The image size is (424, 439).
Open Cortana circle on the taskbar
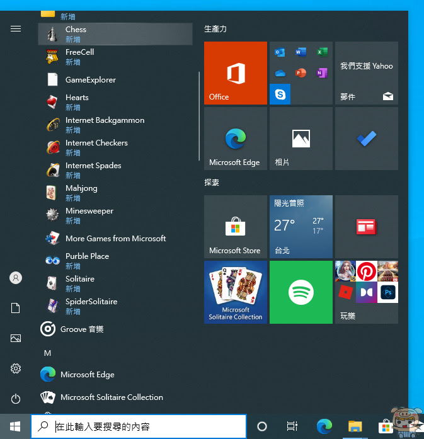(262, 426)
